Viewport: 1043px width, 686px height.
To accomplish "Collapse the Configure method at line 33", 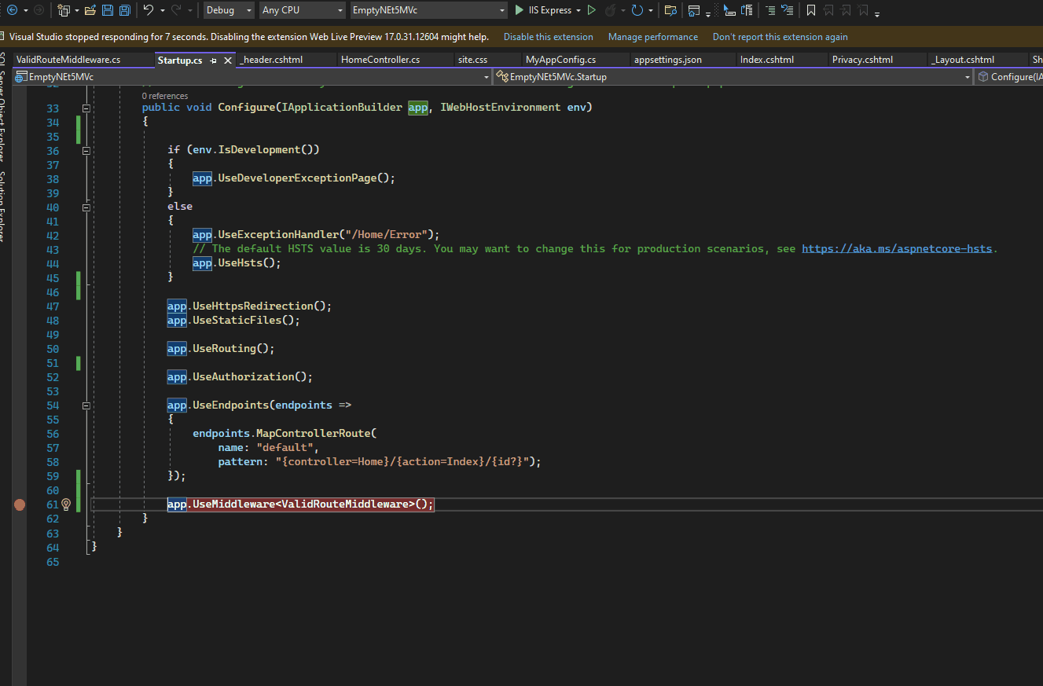I will [86, 108].
